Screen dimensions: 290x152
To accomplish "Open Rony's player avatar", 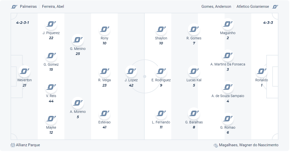I will 104,29.
